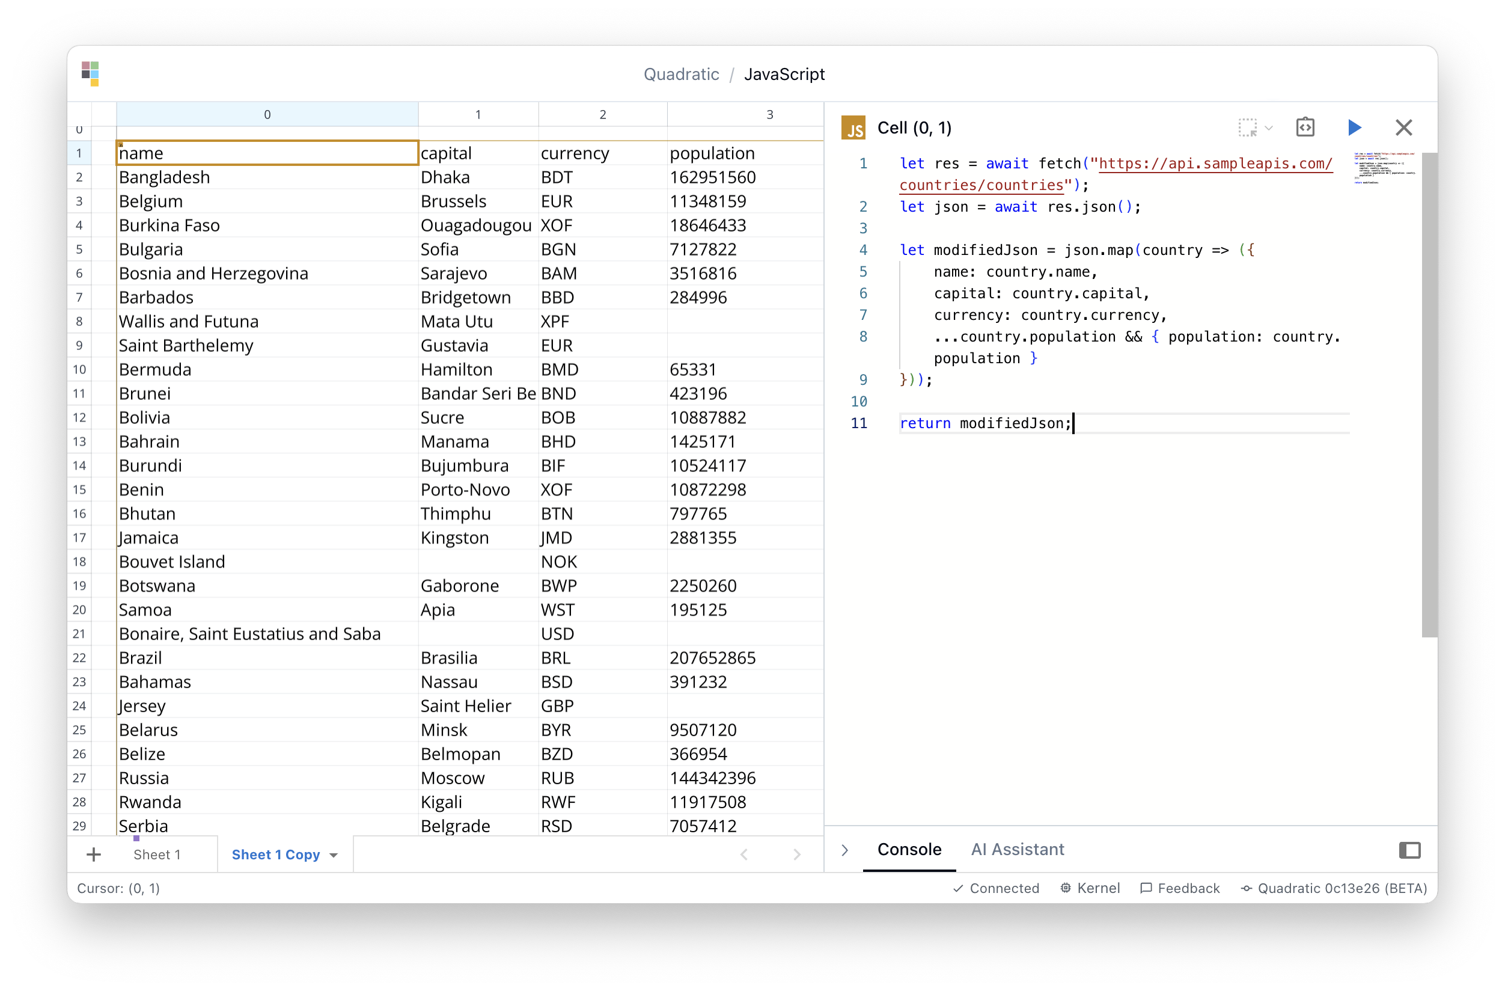Add a new sheet with plus icon

coord(94,854)
